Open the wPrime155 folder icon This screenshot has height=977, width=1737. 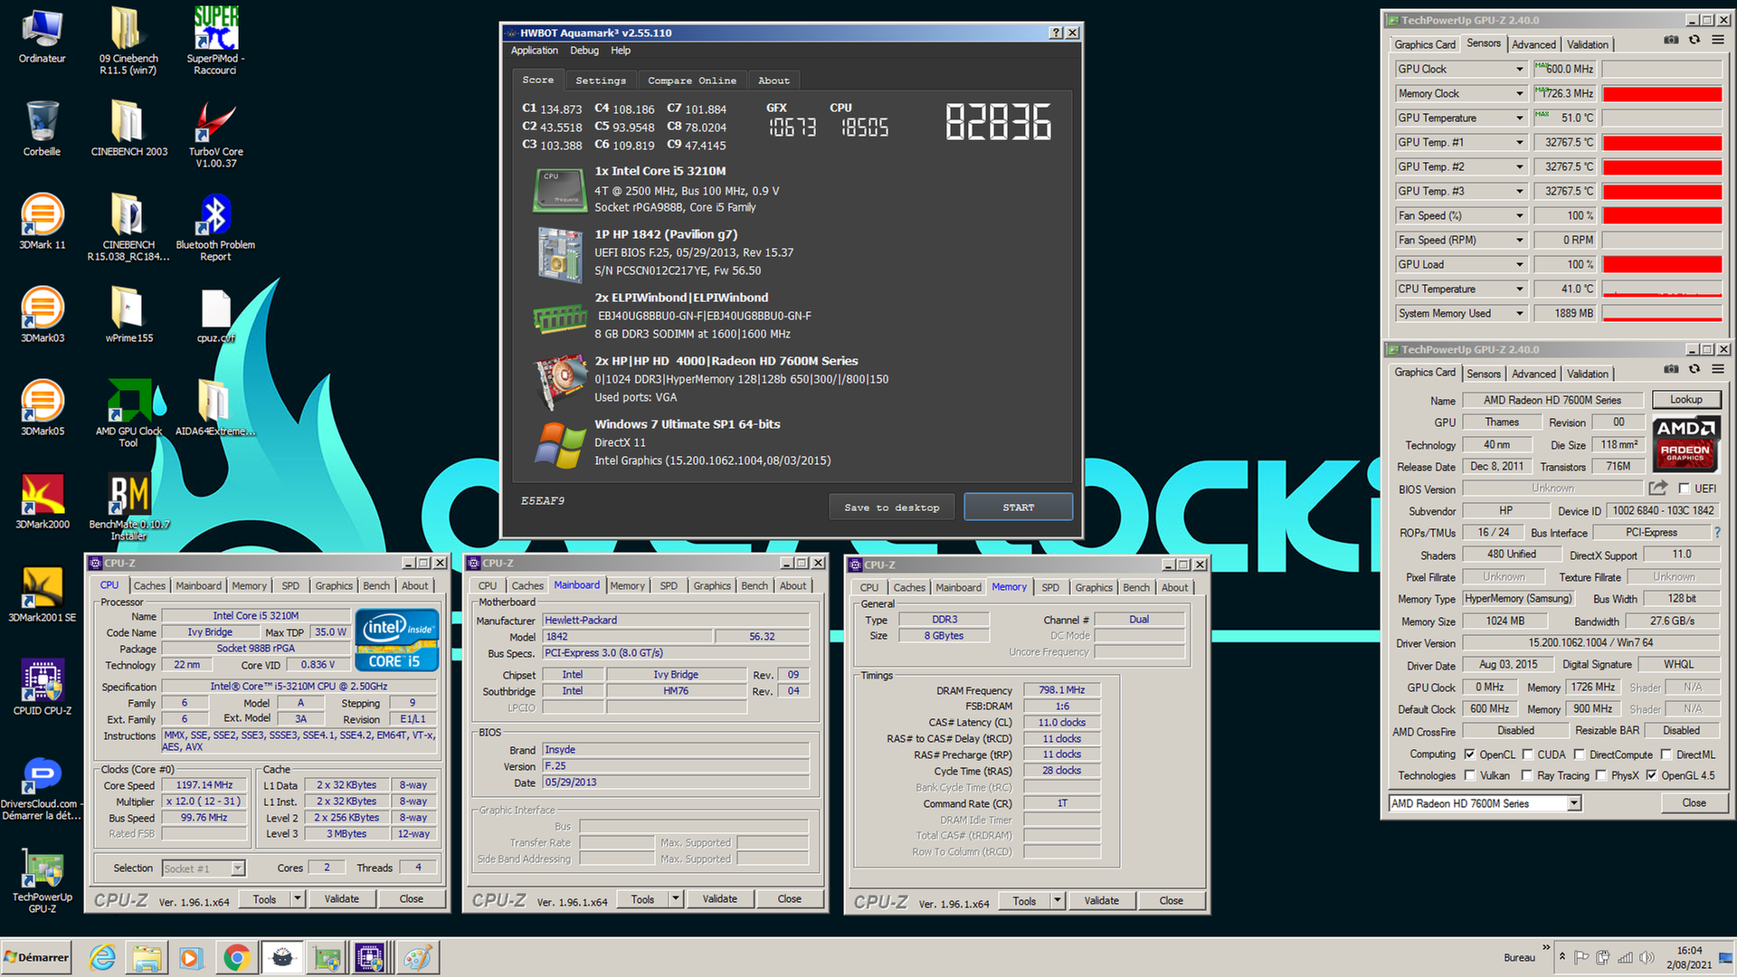click(128, 315)
